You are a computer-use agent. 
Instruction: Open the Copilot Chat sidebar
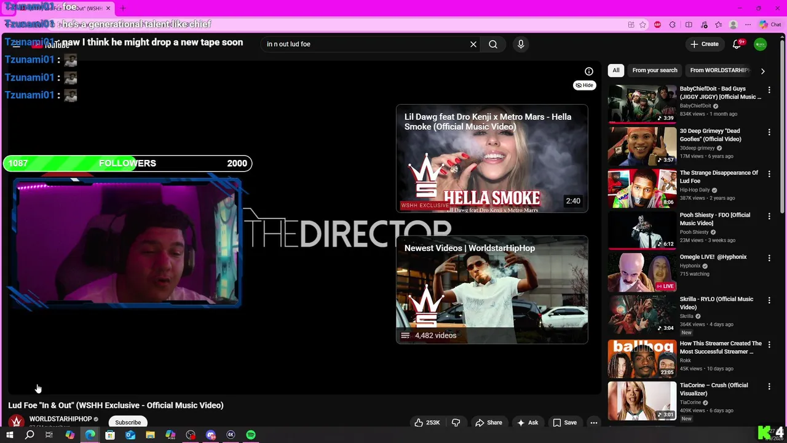[x=770, y=25]
